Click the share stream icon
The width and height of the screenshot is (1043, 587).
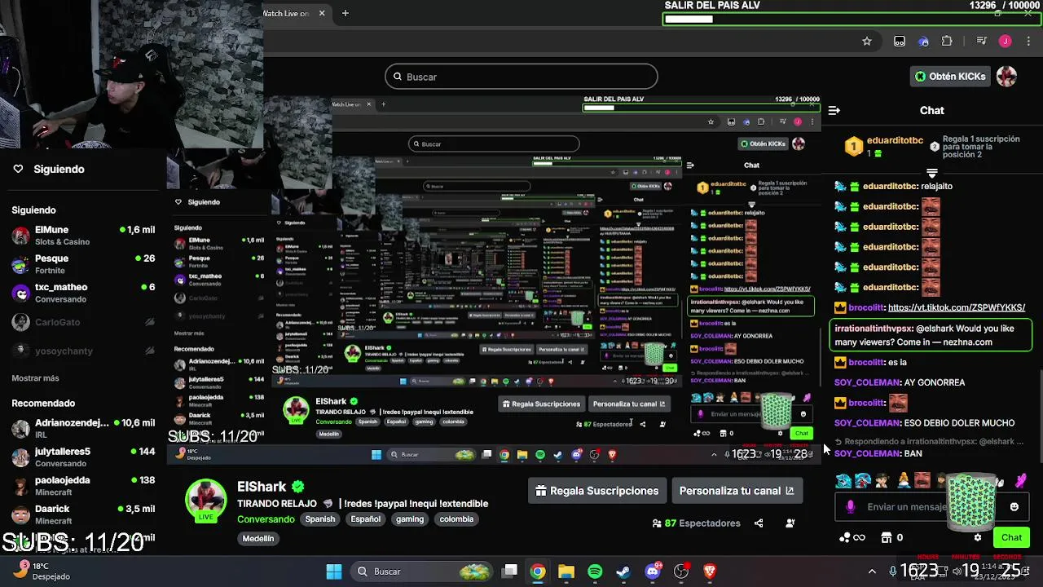point(759,523)
